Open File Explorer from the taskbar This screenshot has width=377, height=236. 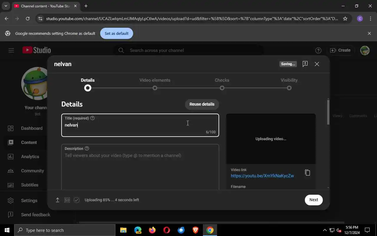click(x=123, y=230)
